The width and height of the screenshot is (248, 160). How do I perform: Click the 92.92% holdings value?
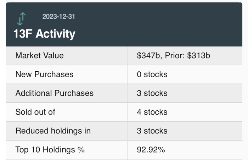pos(151,150)
